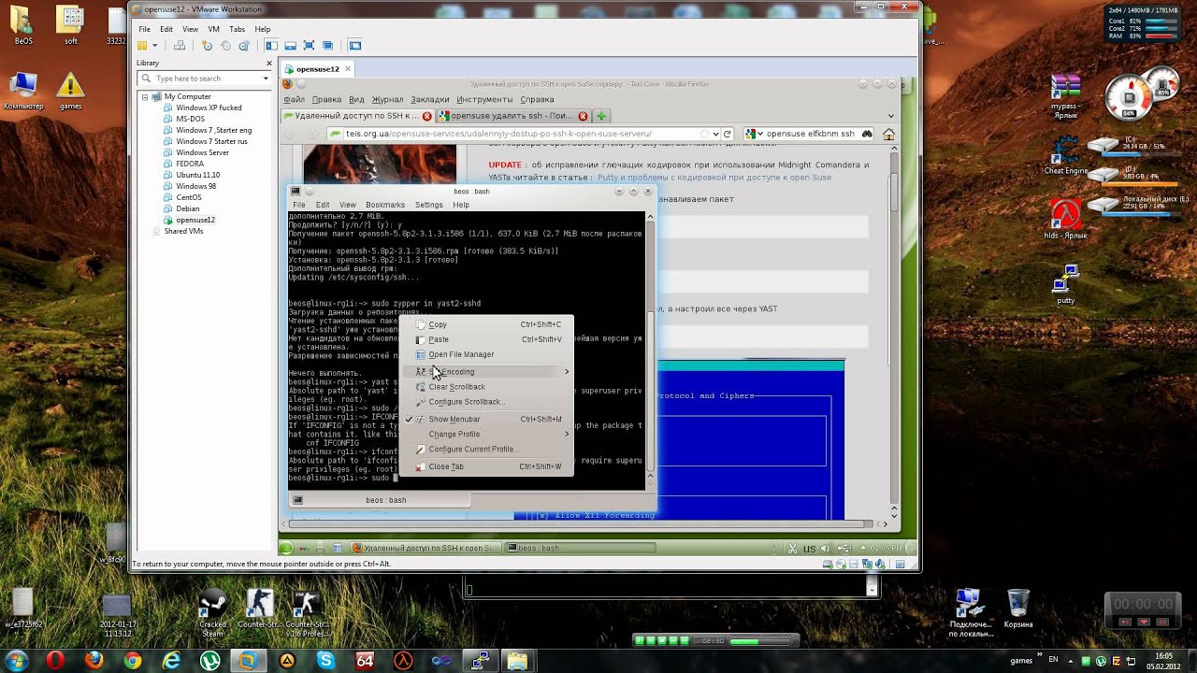The image size is (1197, 673).
Task: Open Firefox Закладки menu
Action: (x=430, y=99)
